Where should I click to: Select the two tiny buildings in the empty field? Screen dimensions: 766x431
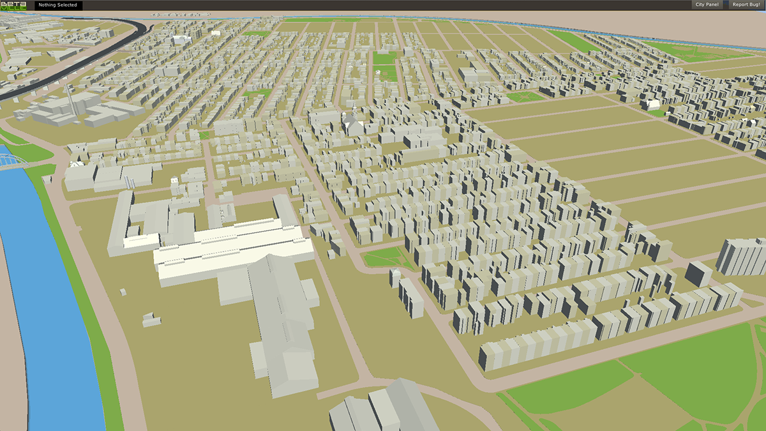(151, 319)
